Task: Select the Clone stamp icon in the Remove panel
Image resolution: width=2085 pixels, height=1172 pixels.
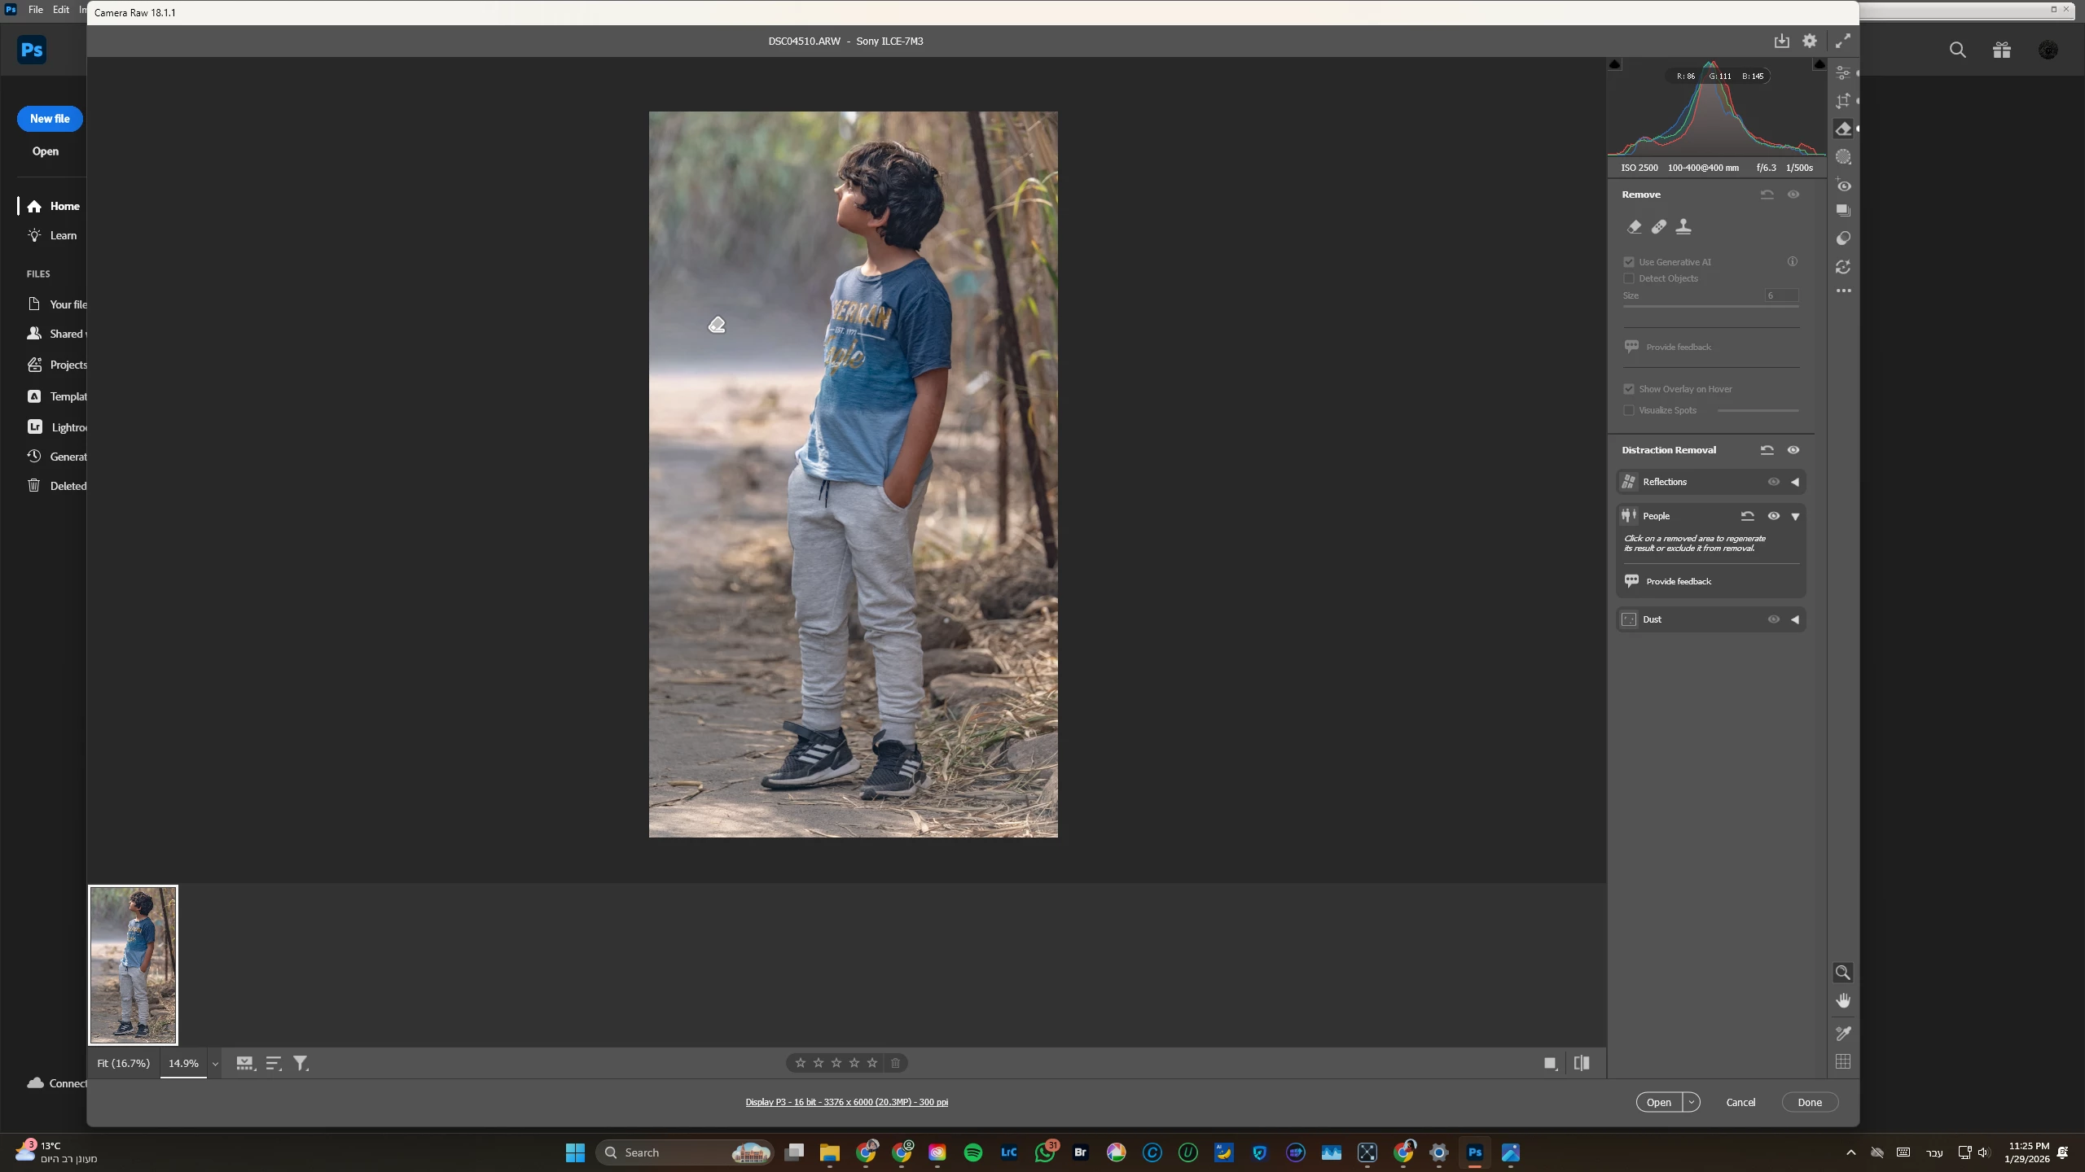Action: (x=1683, y=227)
